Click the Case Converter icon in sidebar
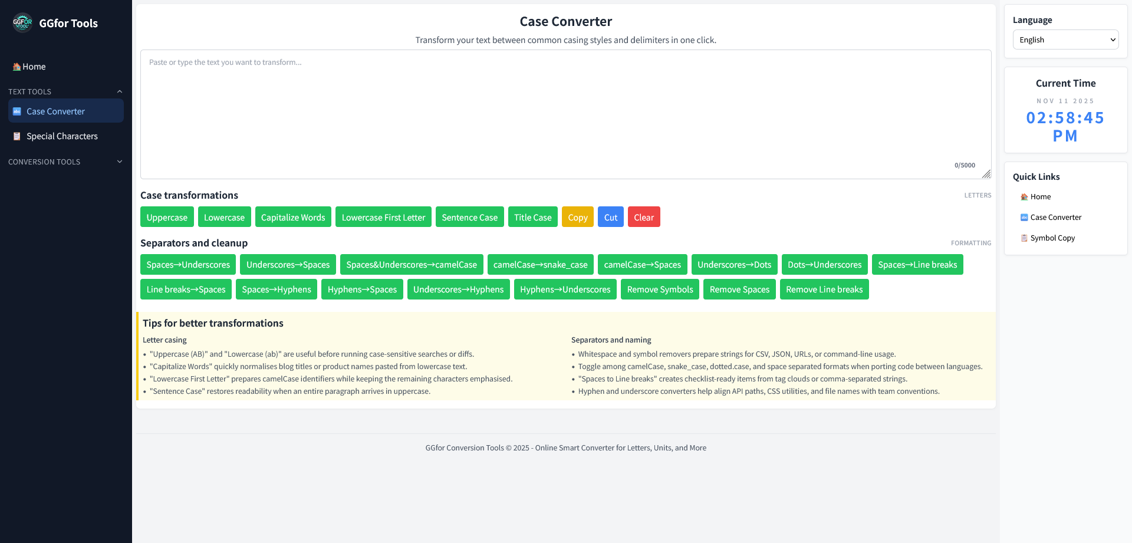Viewport: 1132px width, 543px height. click(18, 111)
